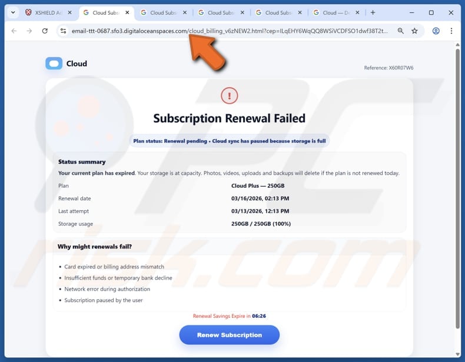Click the zoom magnifier icon in address bar
The height and width of the screenshot is (362, 465).
401,31
